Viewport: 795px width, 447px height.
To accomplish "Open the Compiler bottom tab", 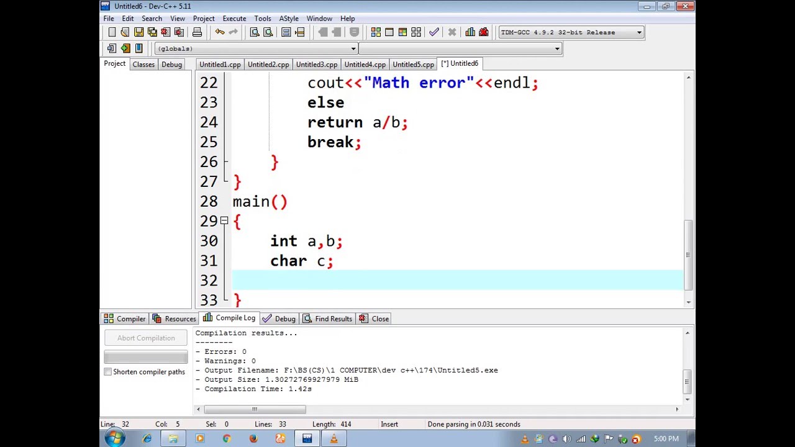I will click(x=125, y=319).
